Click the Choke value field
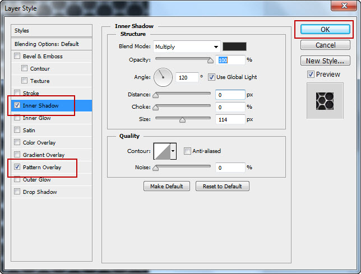 230,107
